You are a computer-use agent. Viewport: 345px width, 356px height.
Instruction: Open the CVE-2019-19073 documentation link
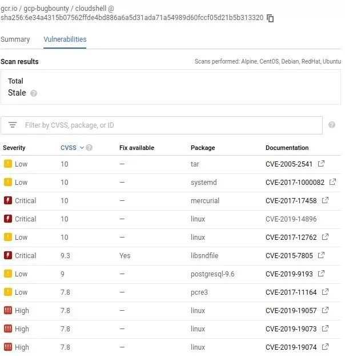pyautogui.click(x=291, y=329)
